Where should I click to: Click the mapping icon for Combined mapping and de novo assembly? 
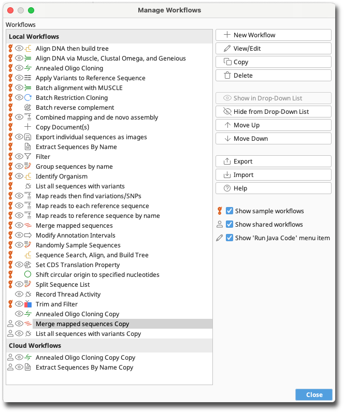[28, 117]
